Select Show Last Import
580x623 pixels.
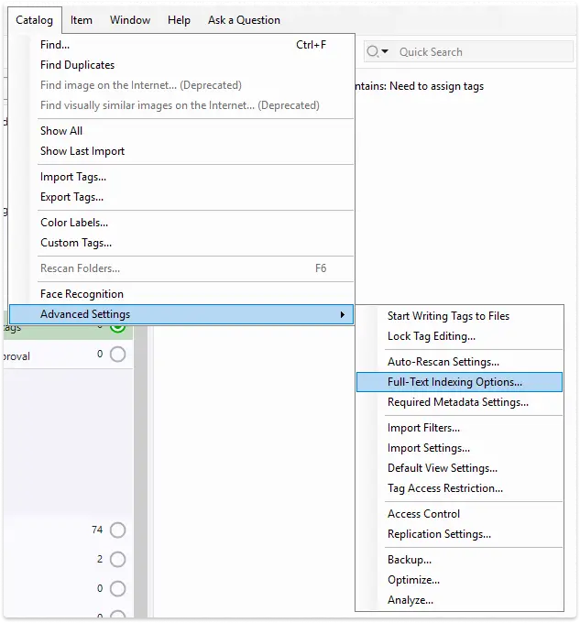click(x=82, y=151)
